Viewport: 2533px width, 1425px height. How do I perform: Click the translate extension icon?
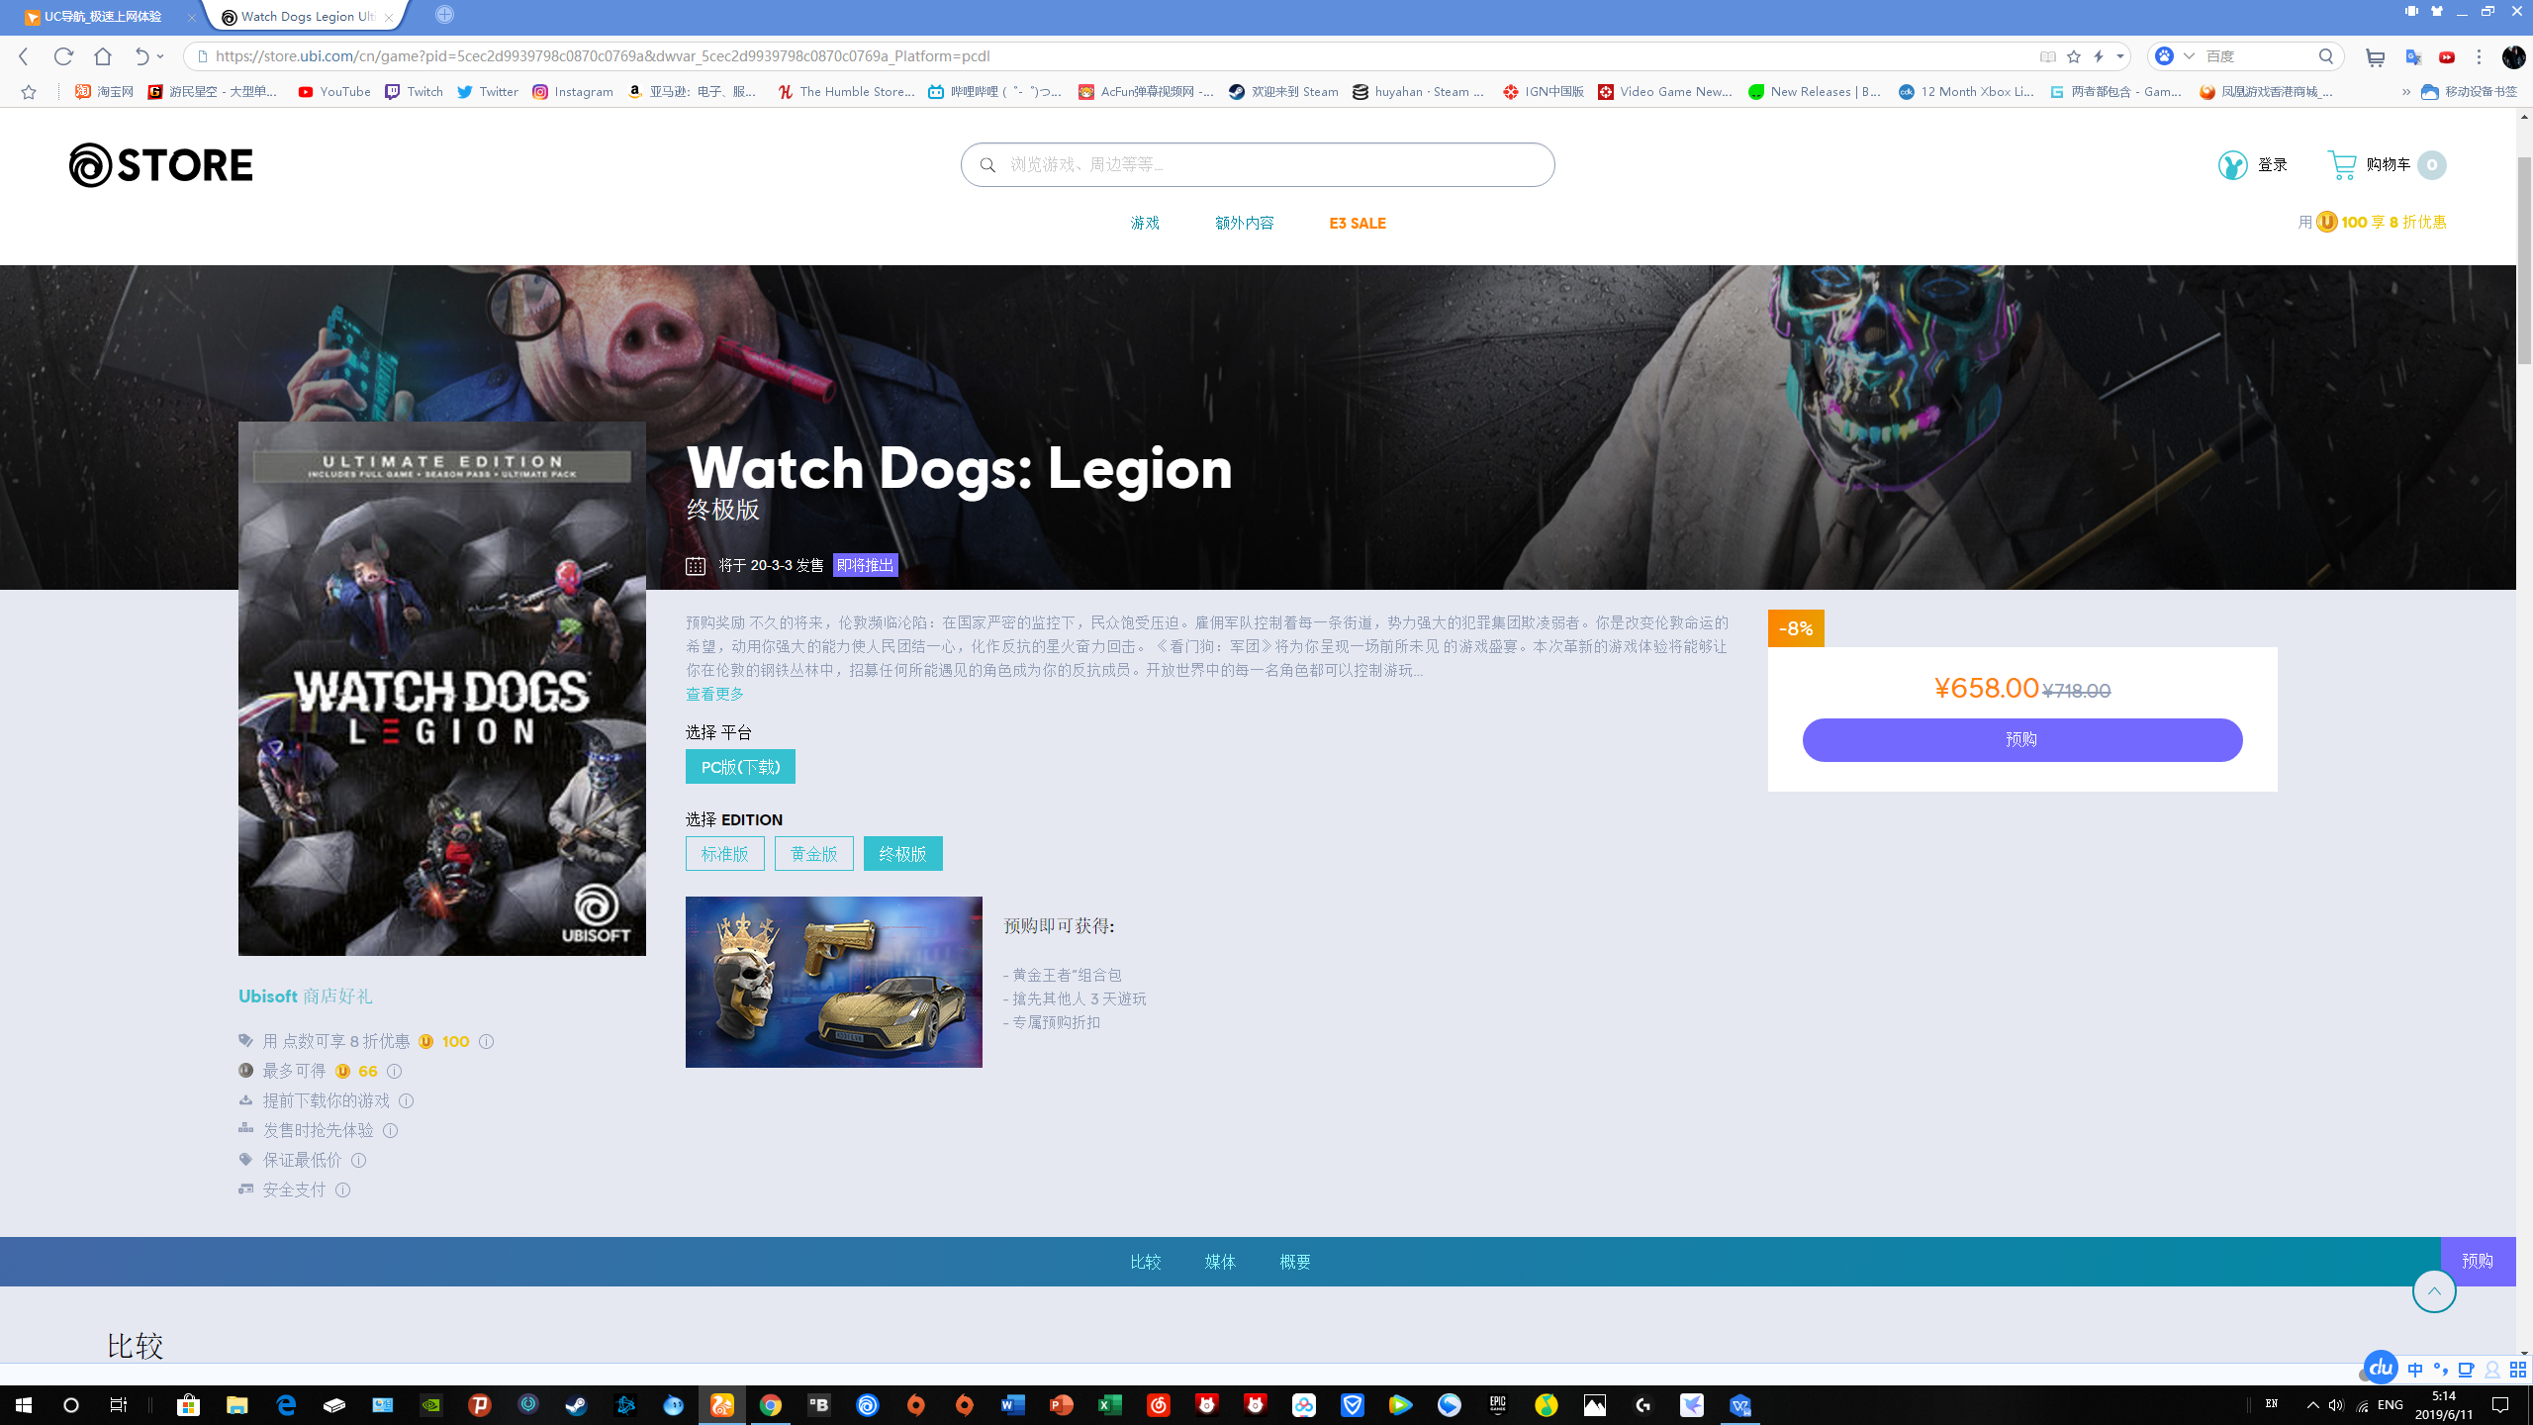pos(2412,56)
